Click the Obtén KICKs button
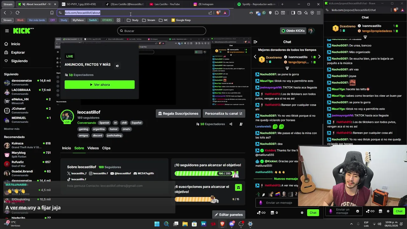Viewport: 407px width, 229px height. [x=293, y=31]
